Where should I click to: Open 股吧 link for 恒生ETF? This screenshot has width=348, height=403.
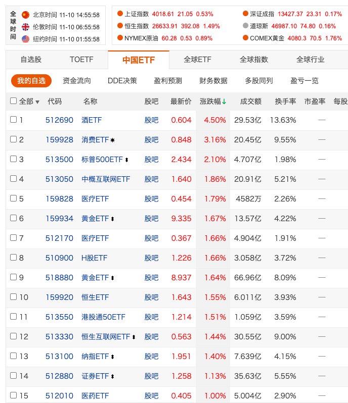click(151, 297)
